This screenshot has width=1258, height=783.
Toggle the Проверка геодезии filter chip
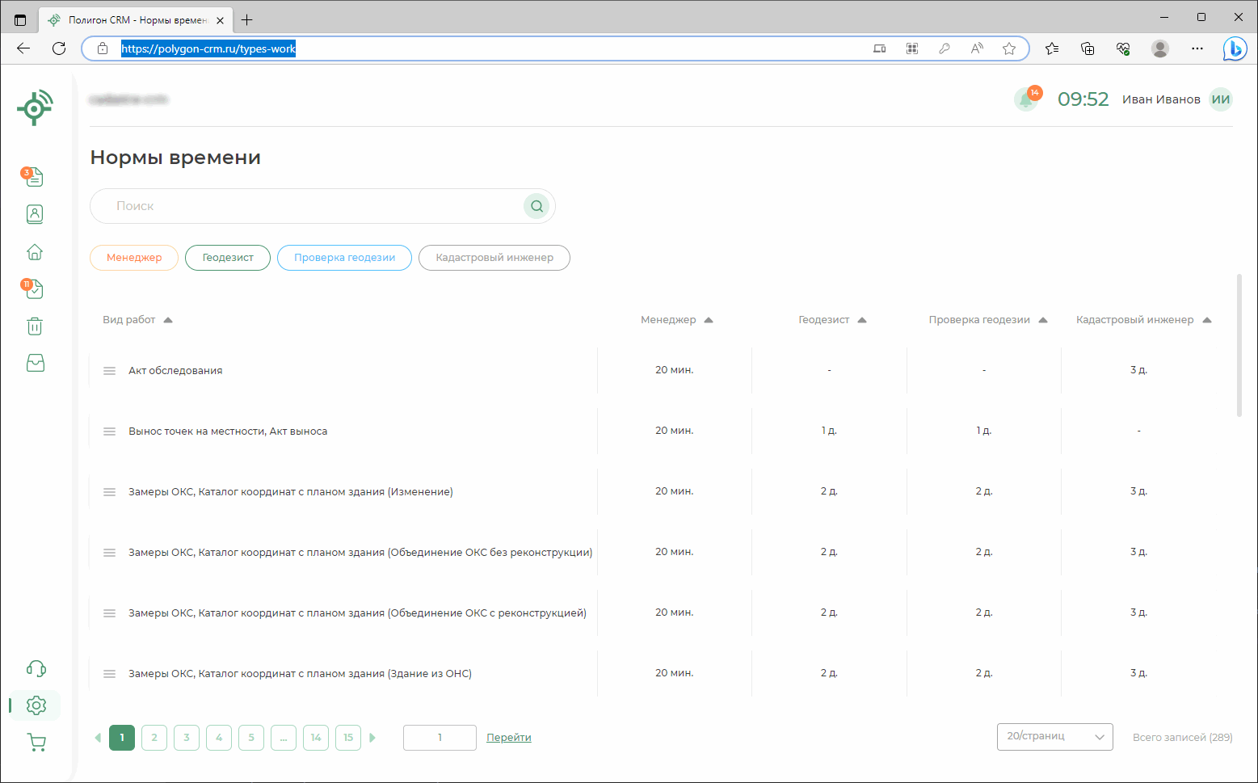(344, 258)
